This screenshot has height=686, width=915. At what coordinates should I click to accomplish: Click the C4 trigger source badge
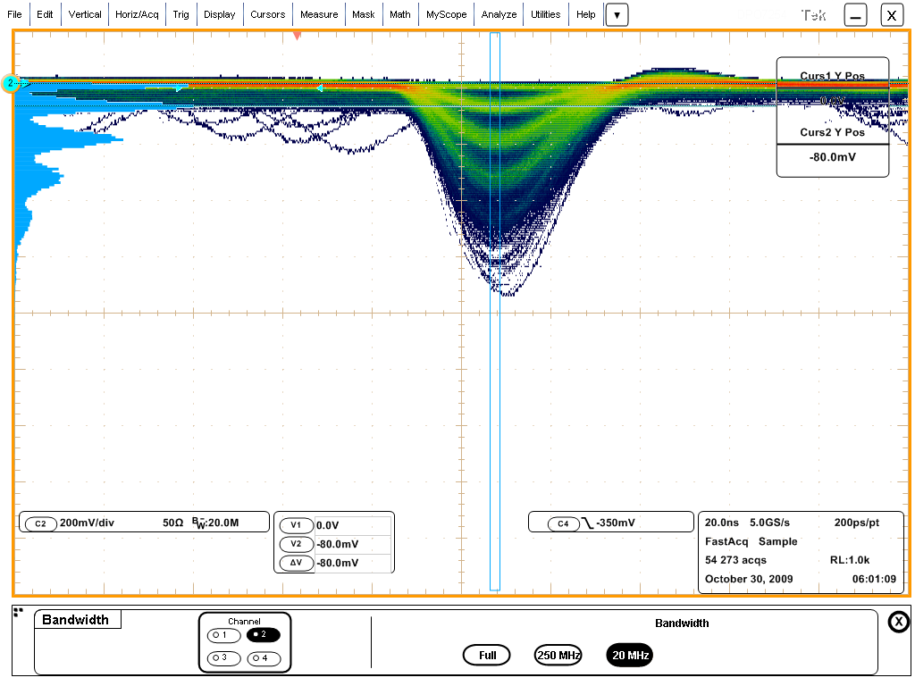tap(563, 523)
